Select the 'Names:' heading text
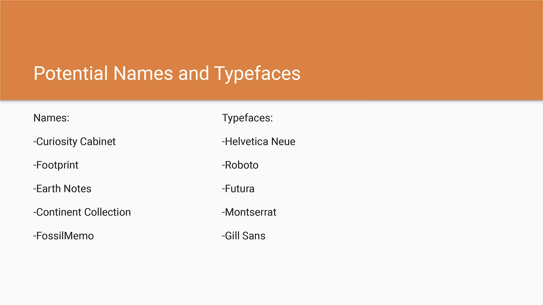The image size is (543, 305). pos(51,118)
